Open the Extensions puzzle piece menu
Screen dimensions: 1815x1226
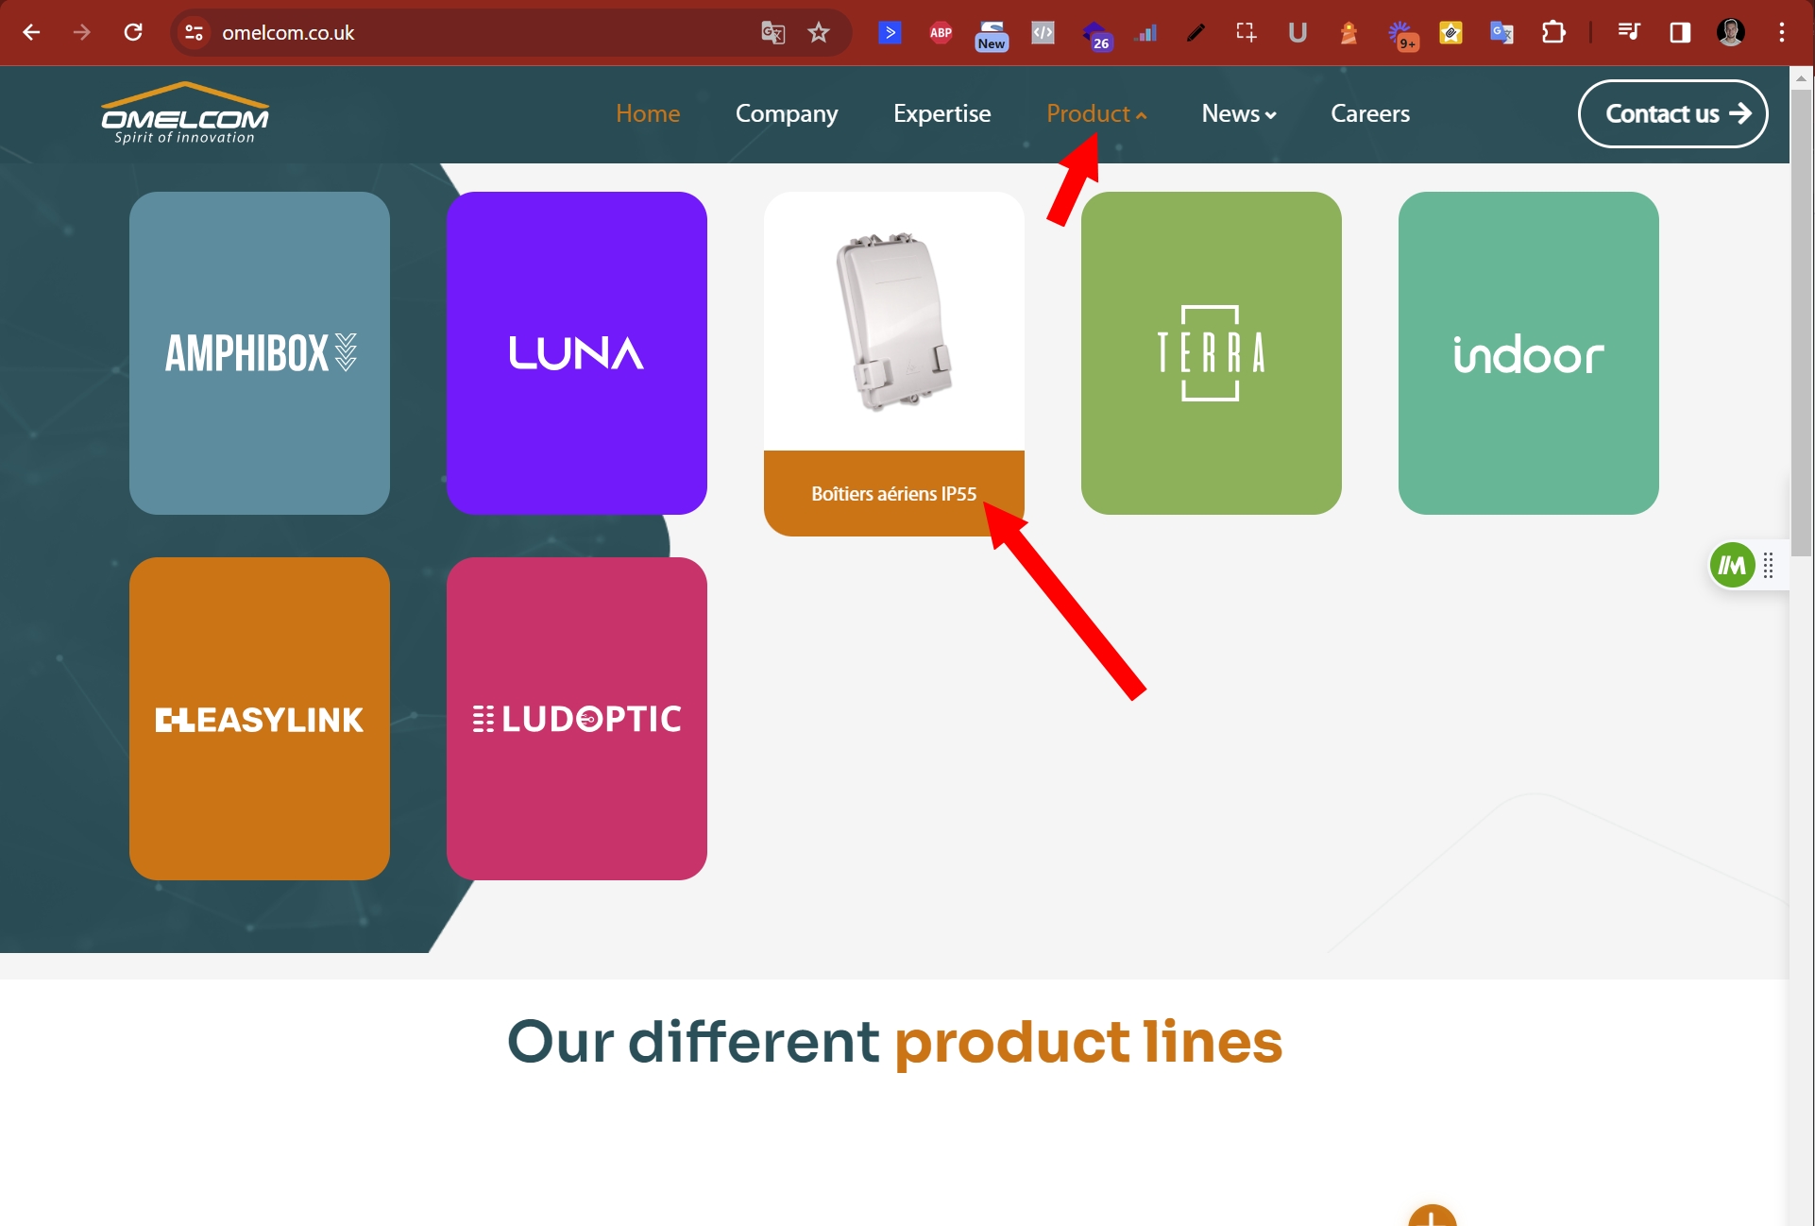pos(1553,33)
